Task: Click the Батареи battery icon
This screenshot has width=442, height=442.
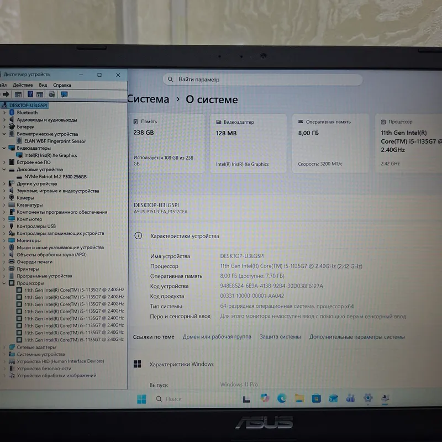Action: click(12, 127)
